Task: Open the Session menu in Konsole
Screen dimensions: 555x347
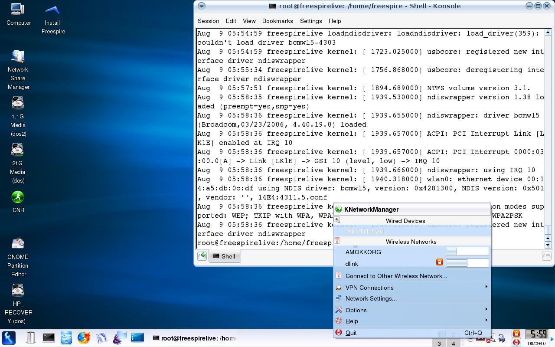Action: click(208, 21)
